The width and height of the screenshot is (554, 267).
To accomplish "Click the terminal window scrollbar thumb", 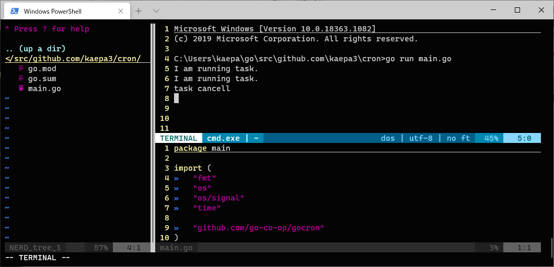I will pos(551,247).
